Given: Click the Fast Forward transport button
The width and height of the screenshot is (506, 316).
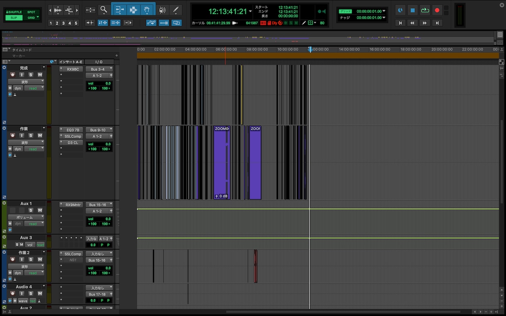Looking at the screenshot, I should [x=425, y=23].
